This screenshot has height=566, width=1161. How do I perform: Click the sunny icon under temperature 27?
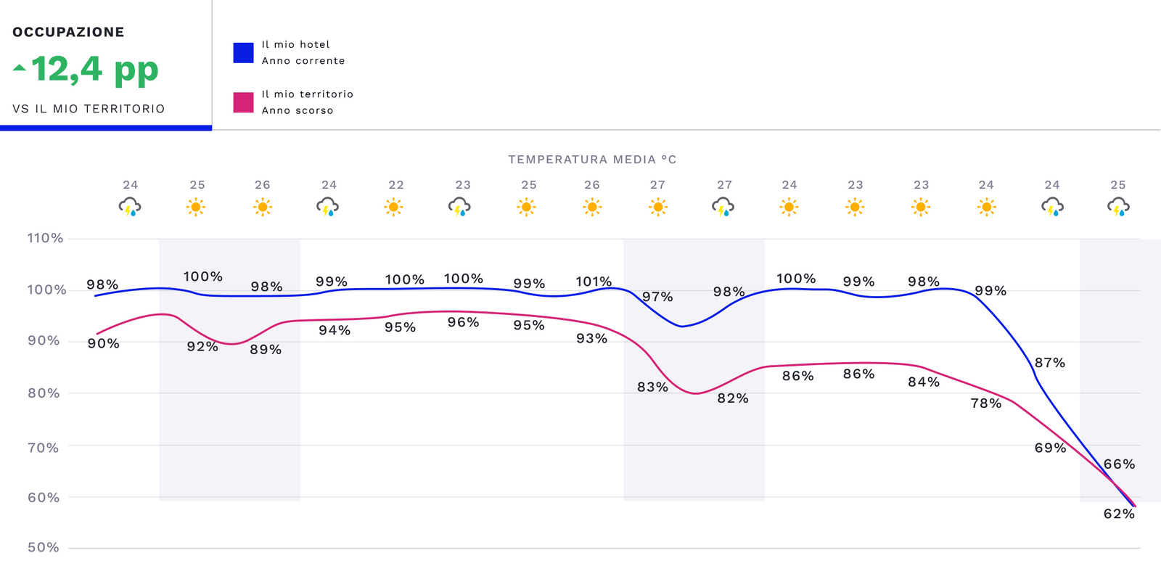click(658, 208)
